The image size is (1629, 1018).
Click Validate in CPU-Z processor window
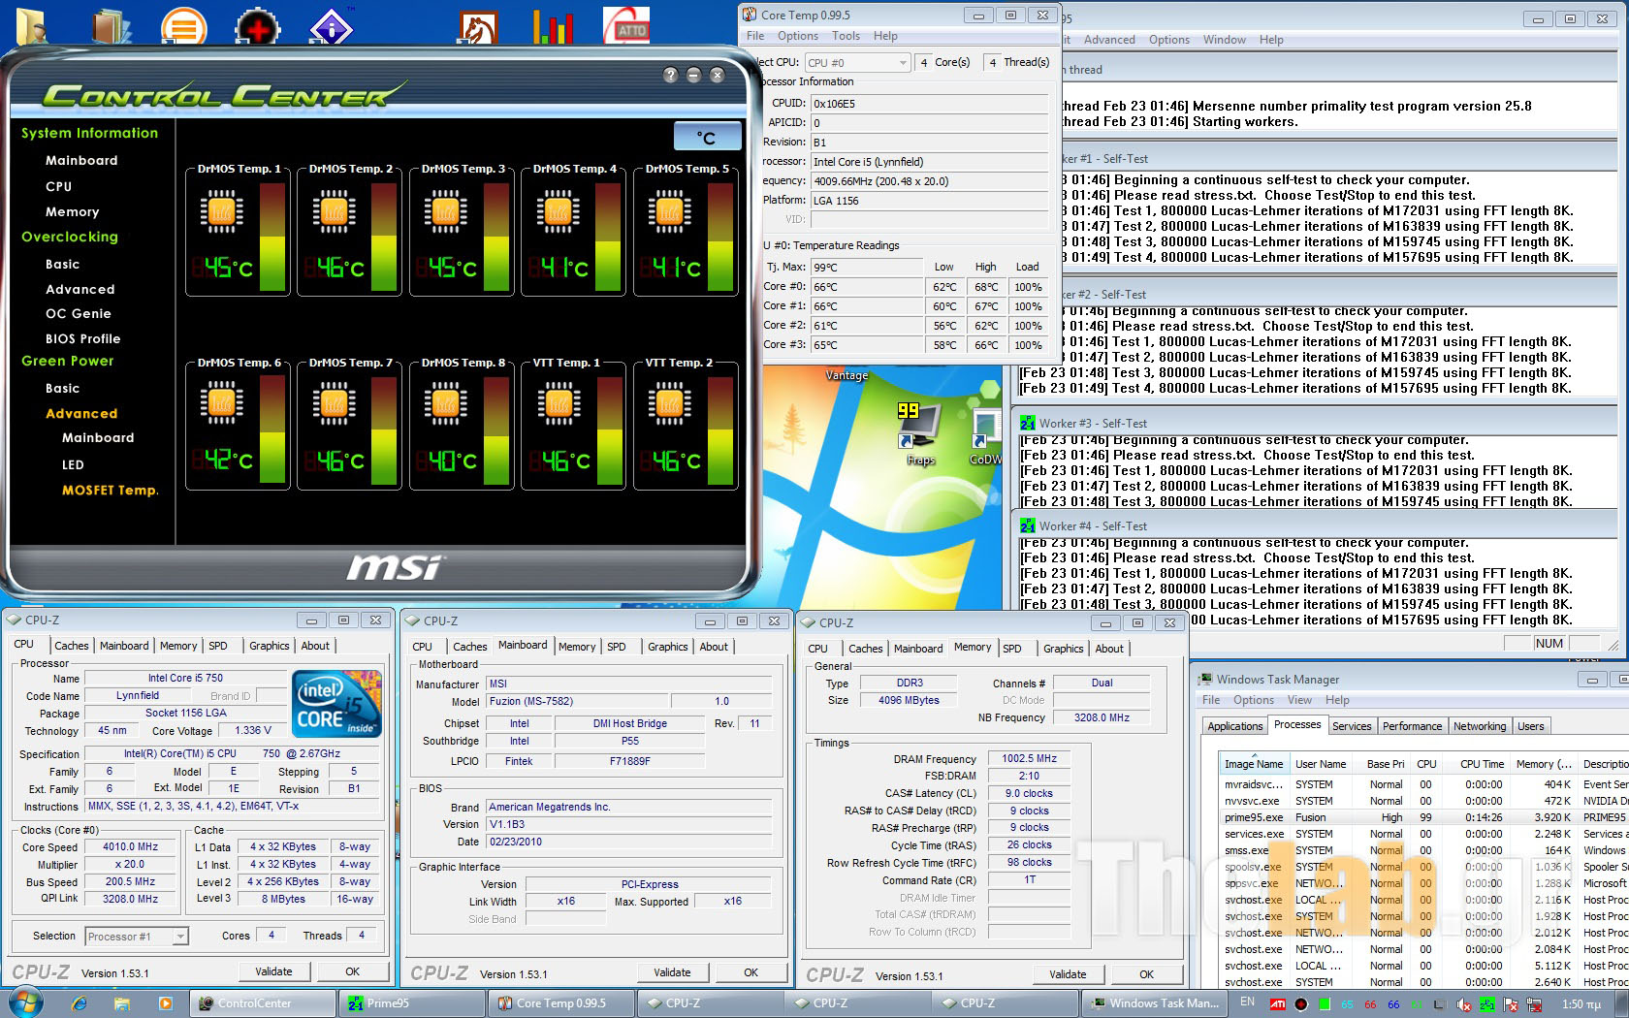tap(273, 971)
